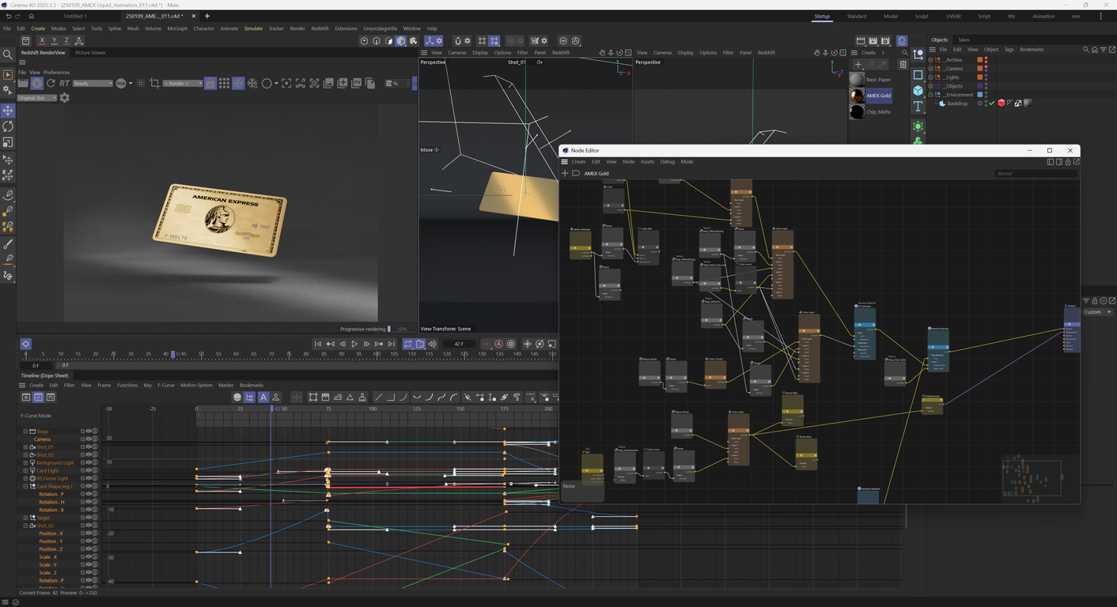Click the purple layer color swatch beside __Objects
Screen dimensions: 1117x607
pos(980,86)
